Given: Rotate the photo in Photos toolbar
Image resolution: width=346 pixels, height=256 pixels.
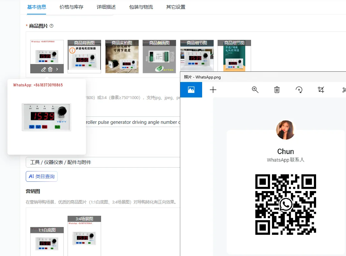Looking at the screenshot, I should click(299, 90).
